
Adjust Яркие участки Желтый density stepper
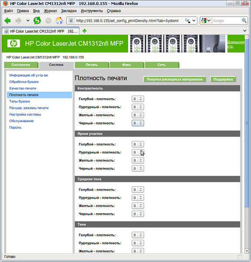click(x=138, y=160)
